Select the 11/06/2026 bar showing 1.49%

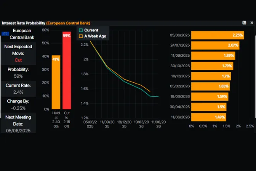(209, 117)
